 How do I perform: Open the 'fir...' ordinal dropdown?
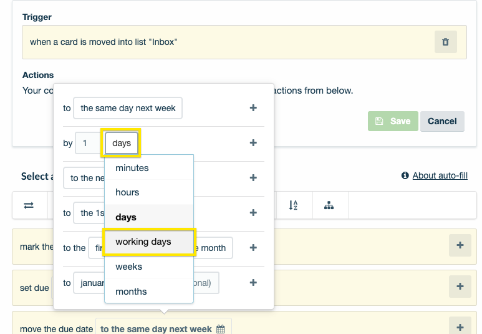tap(97, 248)
